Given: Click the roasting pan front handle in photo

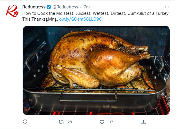Looking at the screenshot, I should click(x=88, y=96).
